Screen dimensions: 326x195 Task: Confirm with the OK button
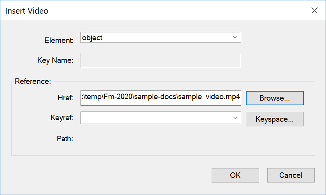(235, 175)
